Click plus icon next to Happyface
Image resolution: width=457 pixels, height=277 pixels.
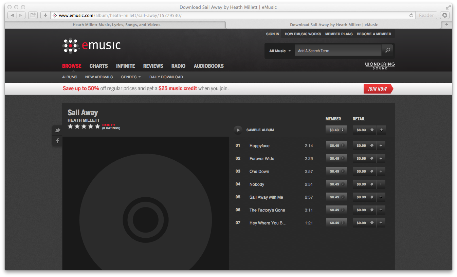tap(381, 145)
